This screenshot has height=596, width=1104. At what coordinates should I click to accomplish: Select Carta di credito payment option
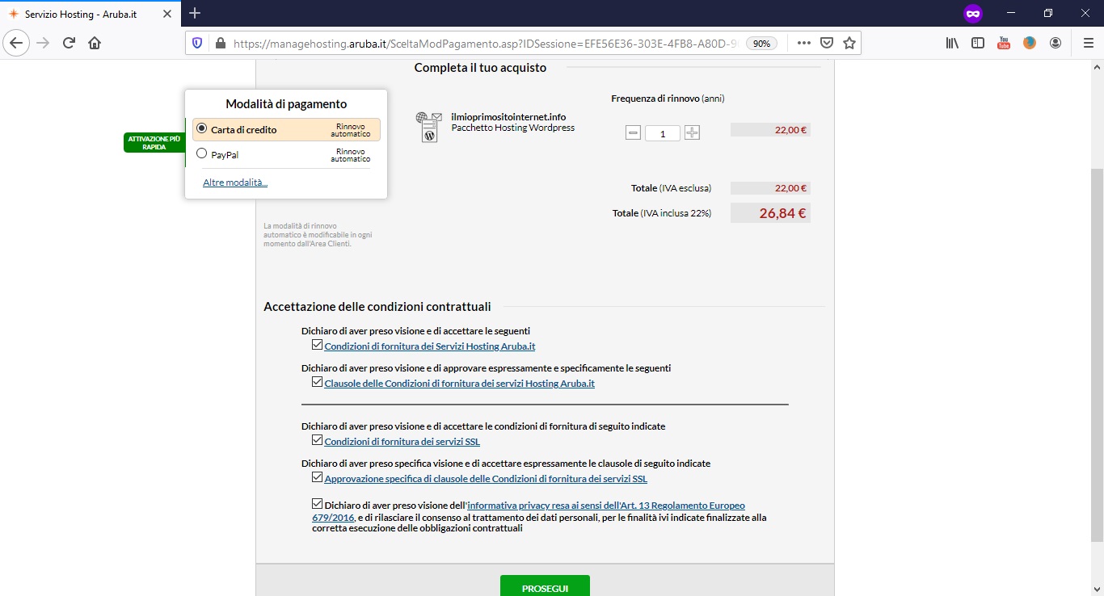pos(286,129)
